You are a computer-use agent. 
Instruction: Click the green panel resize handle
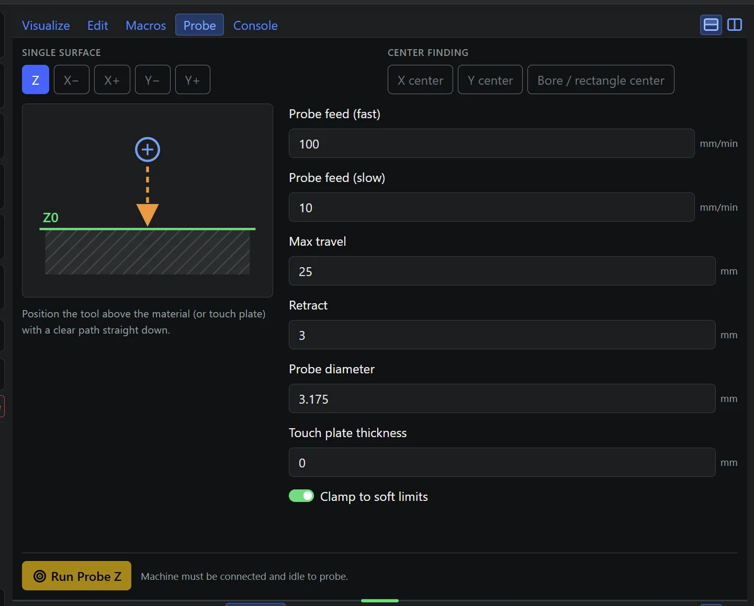tap(380, 601)
